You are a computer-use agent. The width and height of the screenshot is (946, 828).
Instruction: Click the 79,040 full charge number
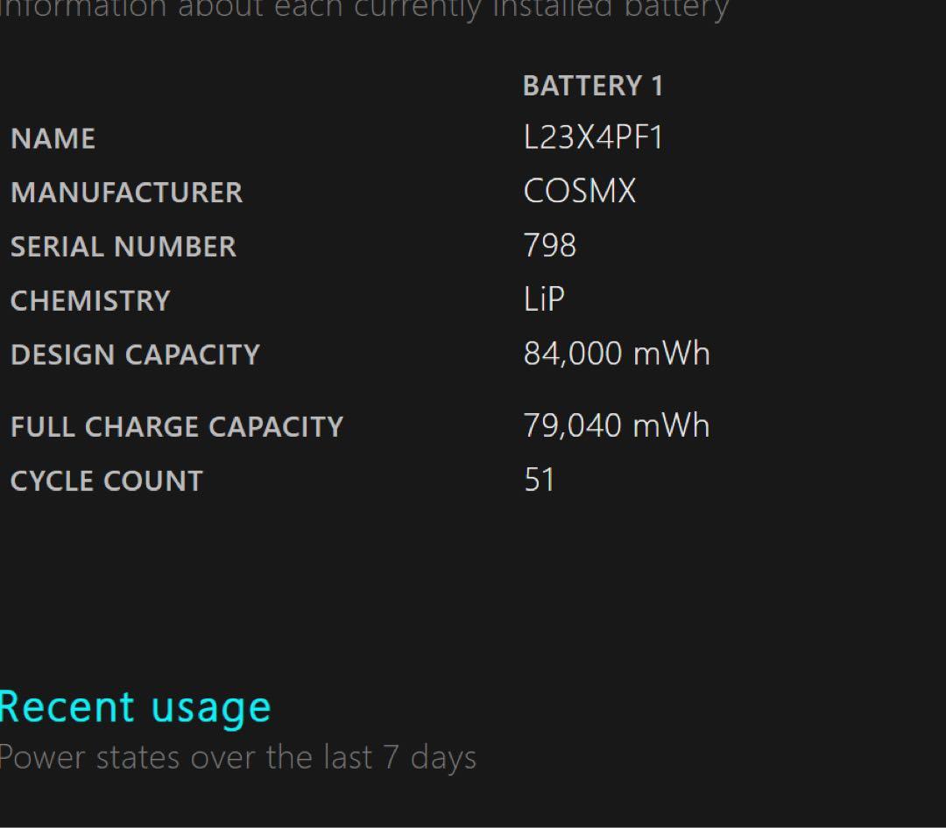click(x=573, y=426)
